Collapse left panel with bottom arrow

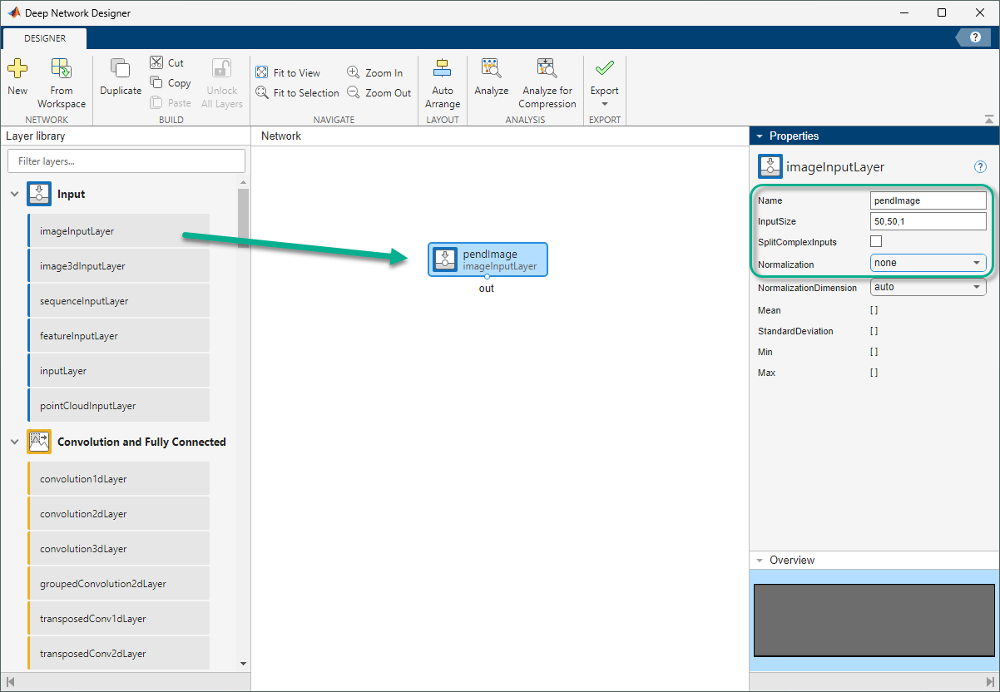[x=11, y=682]
